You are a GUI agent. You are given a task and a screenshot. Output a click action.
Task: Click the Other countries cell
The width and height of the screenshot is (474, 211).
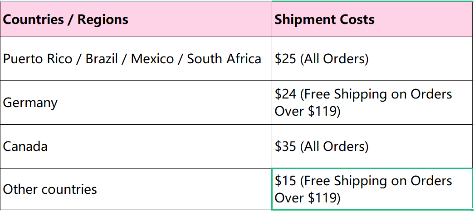coord(136,189)
